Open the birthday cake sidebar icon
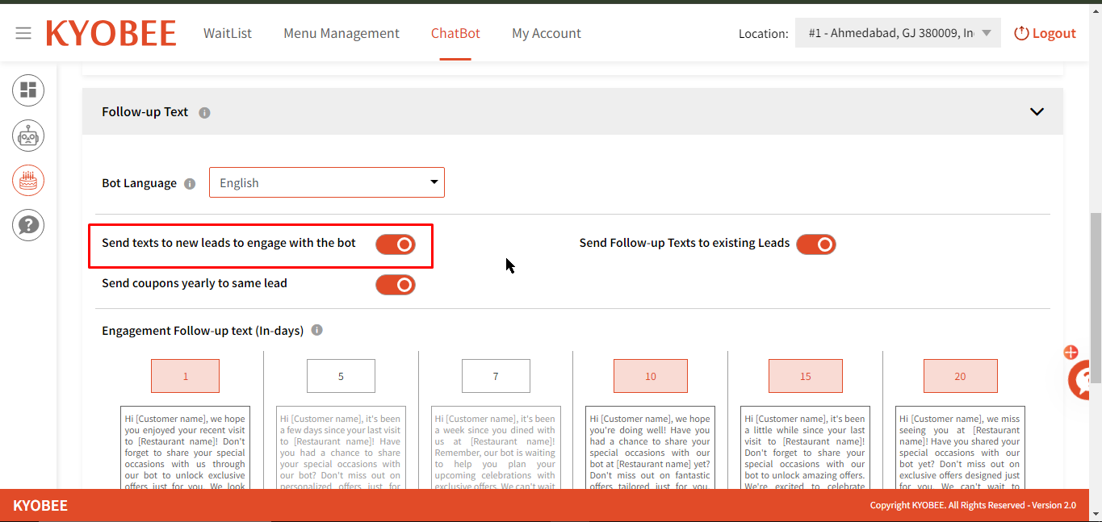This screenshot has height=522, width=1102. [28, 180]
